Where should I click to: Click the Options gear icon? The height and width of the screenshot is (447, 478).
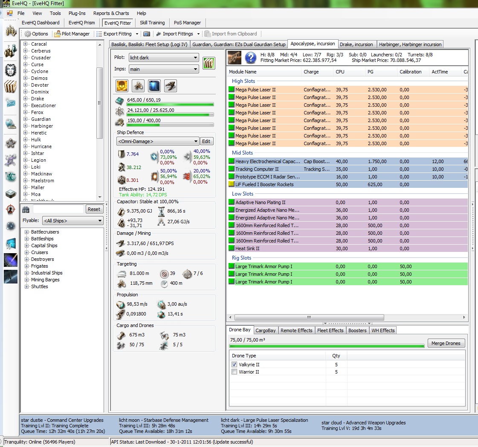tap(28, 34)
